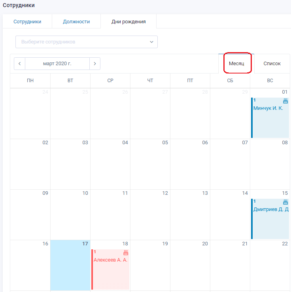The image size is (291, 292).
Task: Select day 07 in calendar
Action: [230, 164]
